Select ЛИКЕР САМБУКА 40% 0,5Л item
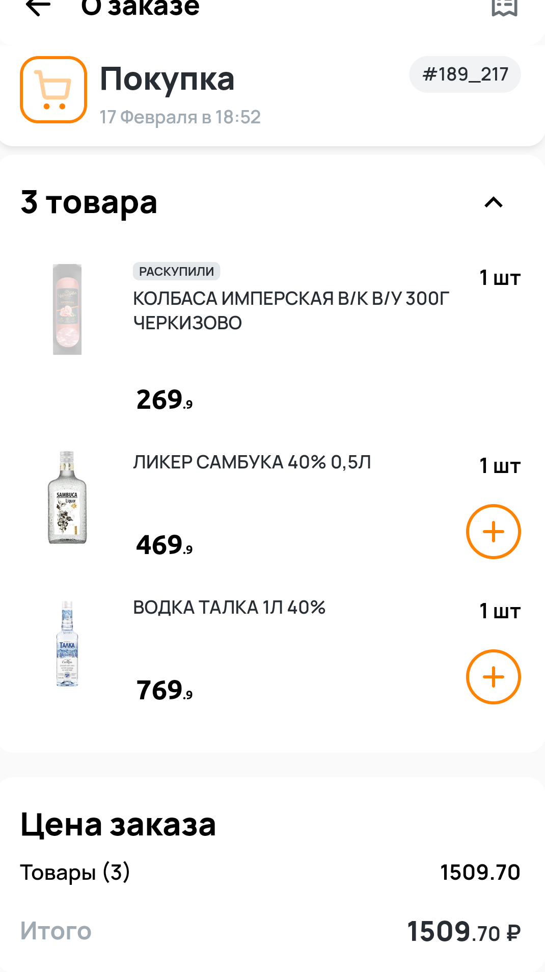 252,462
